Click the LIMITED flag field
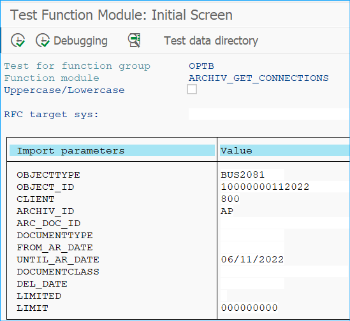Screen dimensions: 350x321 coord(224,296)
